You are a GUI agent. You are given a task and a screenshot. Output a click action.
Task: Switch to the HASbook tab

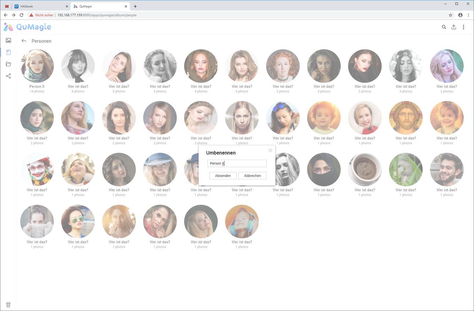click(x=41, y=6)
